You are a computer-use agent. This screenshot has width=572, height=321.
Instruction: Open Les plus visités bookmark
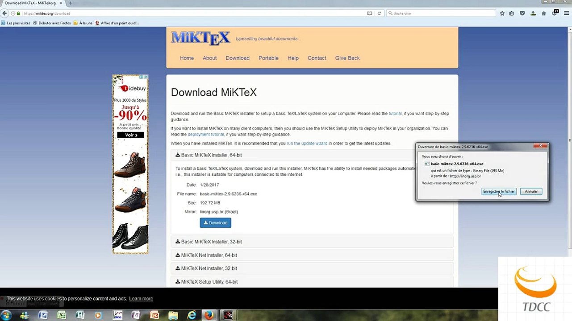point(16,23)
